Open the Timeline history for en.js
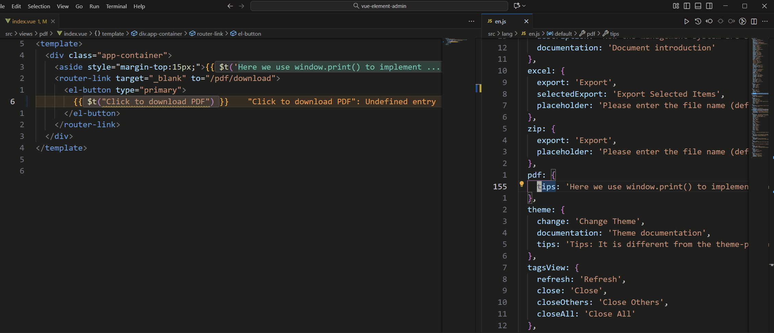Viewport: 774px width, 333px height. tap(698, 21)
